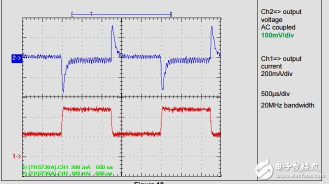Click the THS730A CH2 100 mV legend line
Screen dimensions: 329x184
click(x=67, y=173)
